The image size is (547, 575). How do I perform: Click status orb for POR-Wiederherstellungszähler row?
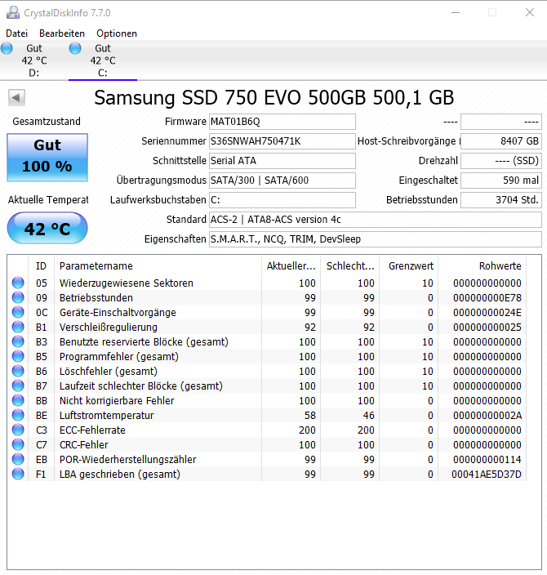pyautogui.click(x=18, y=459)
